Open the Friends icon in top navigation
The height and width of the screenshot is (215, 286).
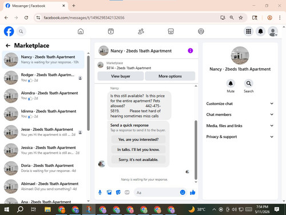[x=141, y=32]
